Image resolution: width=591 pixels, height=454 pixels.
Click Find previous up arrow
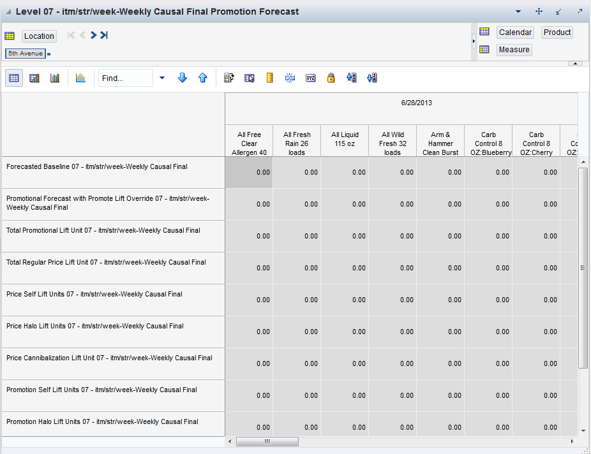point(202,78)
